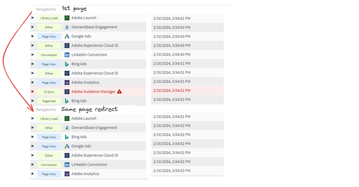Click the Google Ads icon in the 3:54:50 PM row

67,37
